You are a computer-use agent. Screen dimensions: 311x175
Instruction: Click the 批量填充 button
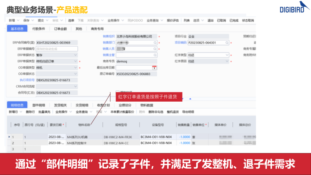coord(44,112)
